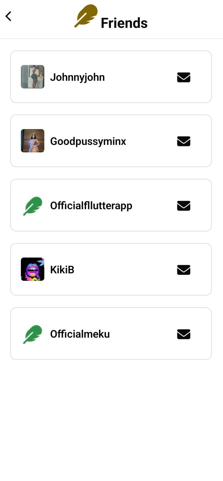Tap the Officialfllutterapp name text
Screen dimensions: 223x481
click(x=91, y=206)
